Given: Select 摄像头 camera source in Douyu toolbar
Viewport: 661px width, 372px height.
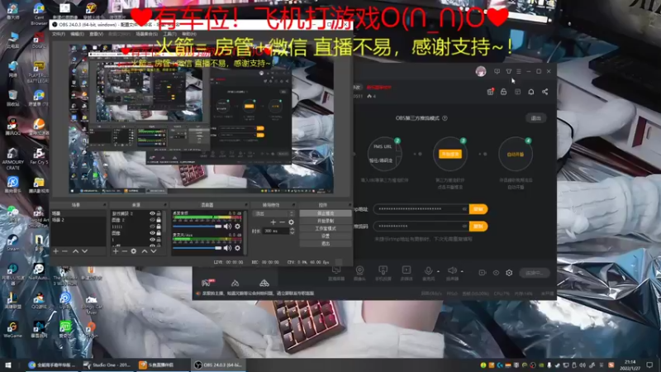Looking at the screenshot, I should pyautogui.click(x=359, y=273).
